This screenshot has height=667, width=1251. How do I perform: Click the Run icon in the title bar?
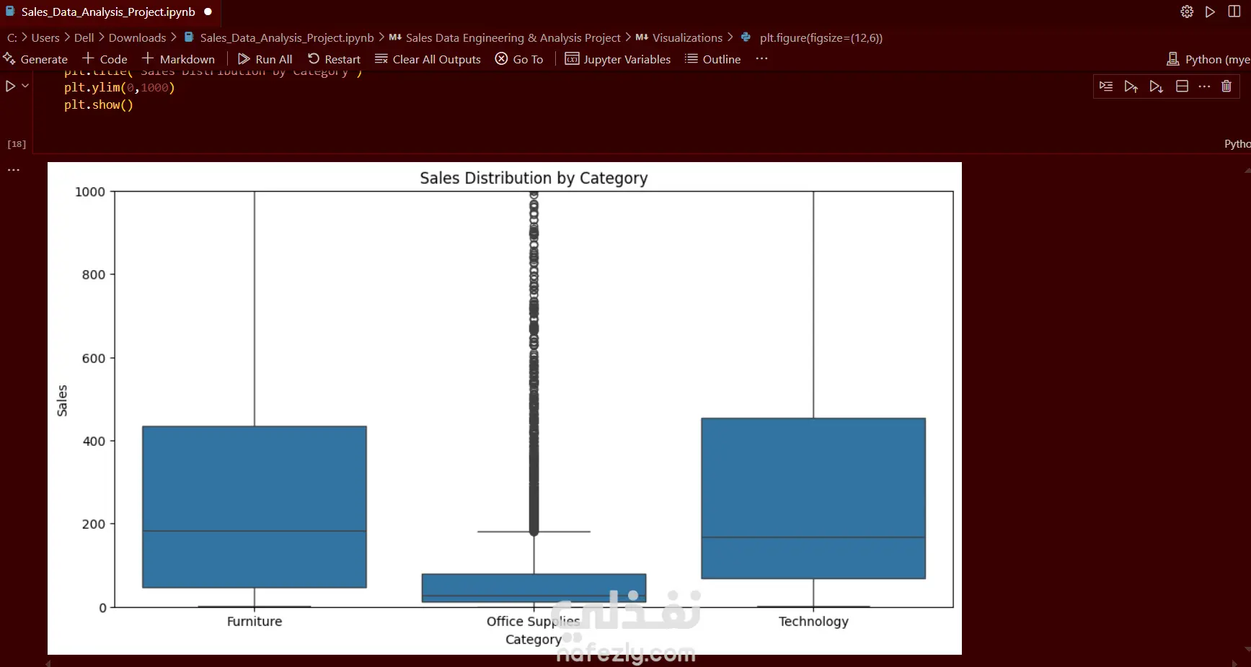(1211, 12)
